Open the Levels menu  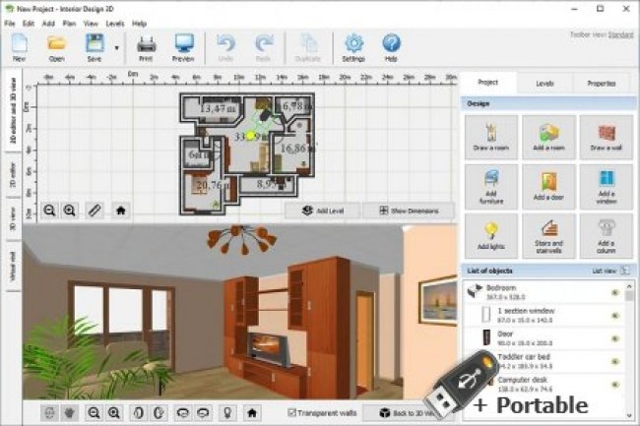coord(115,24)
